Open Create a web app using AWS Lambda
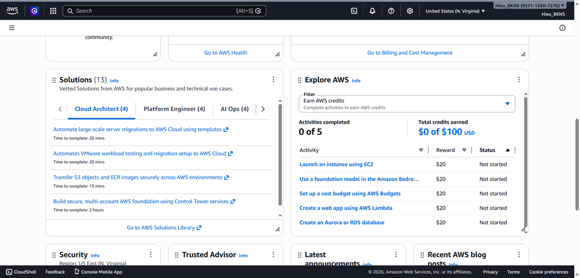Screen dimensions: 580x278 pos(346,208)
